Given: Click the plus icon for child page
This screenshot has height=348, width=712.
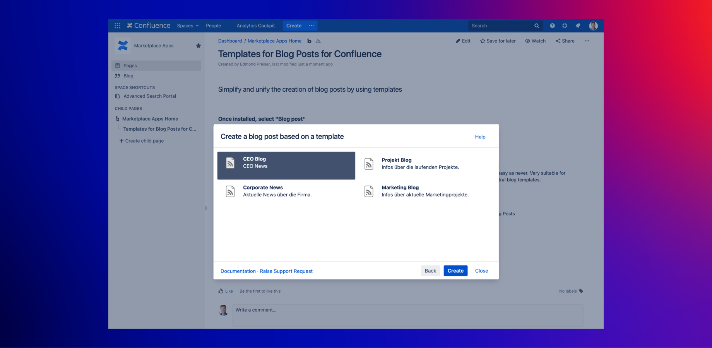Looking at the screenshot, I should point(122,141).
